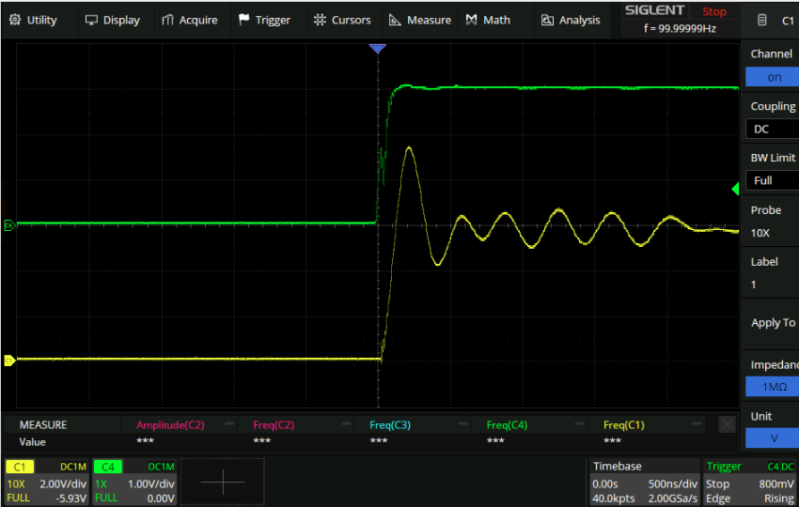The height and width of the screenshot is (507, 799).
Task: Remove the Amplitude(C2) measurement via minus icon
Action: point(229,424)
